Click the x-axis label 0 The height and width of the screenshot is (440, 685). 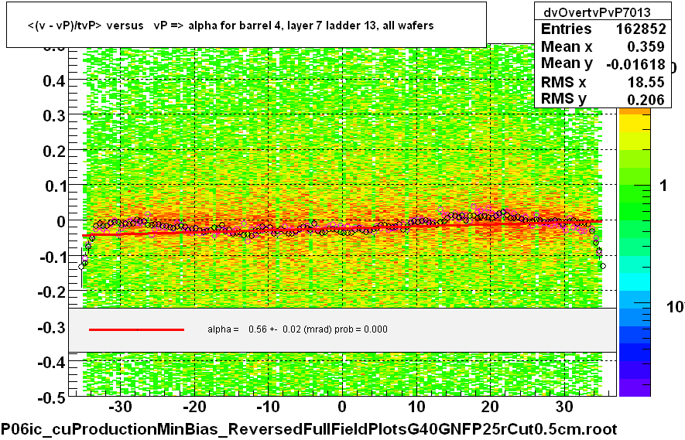(342, 407)
